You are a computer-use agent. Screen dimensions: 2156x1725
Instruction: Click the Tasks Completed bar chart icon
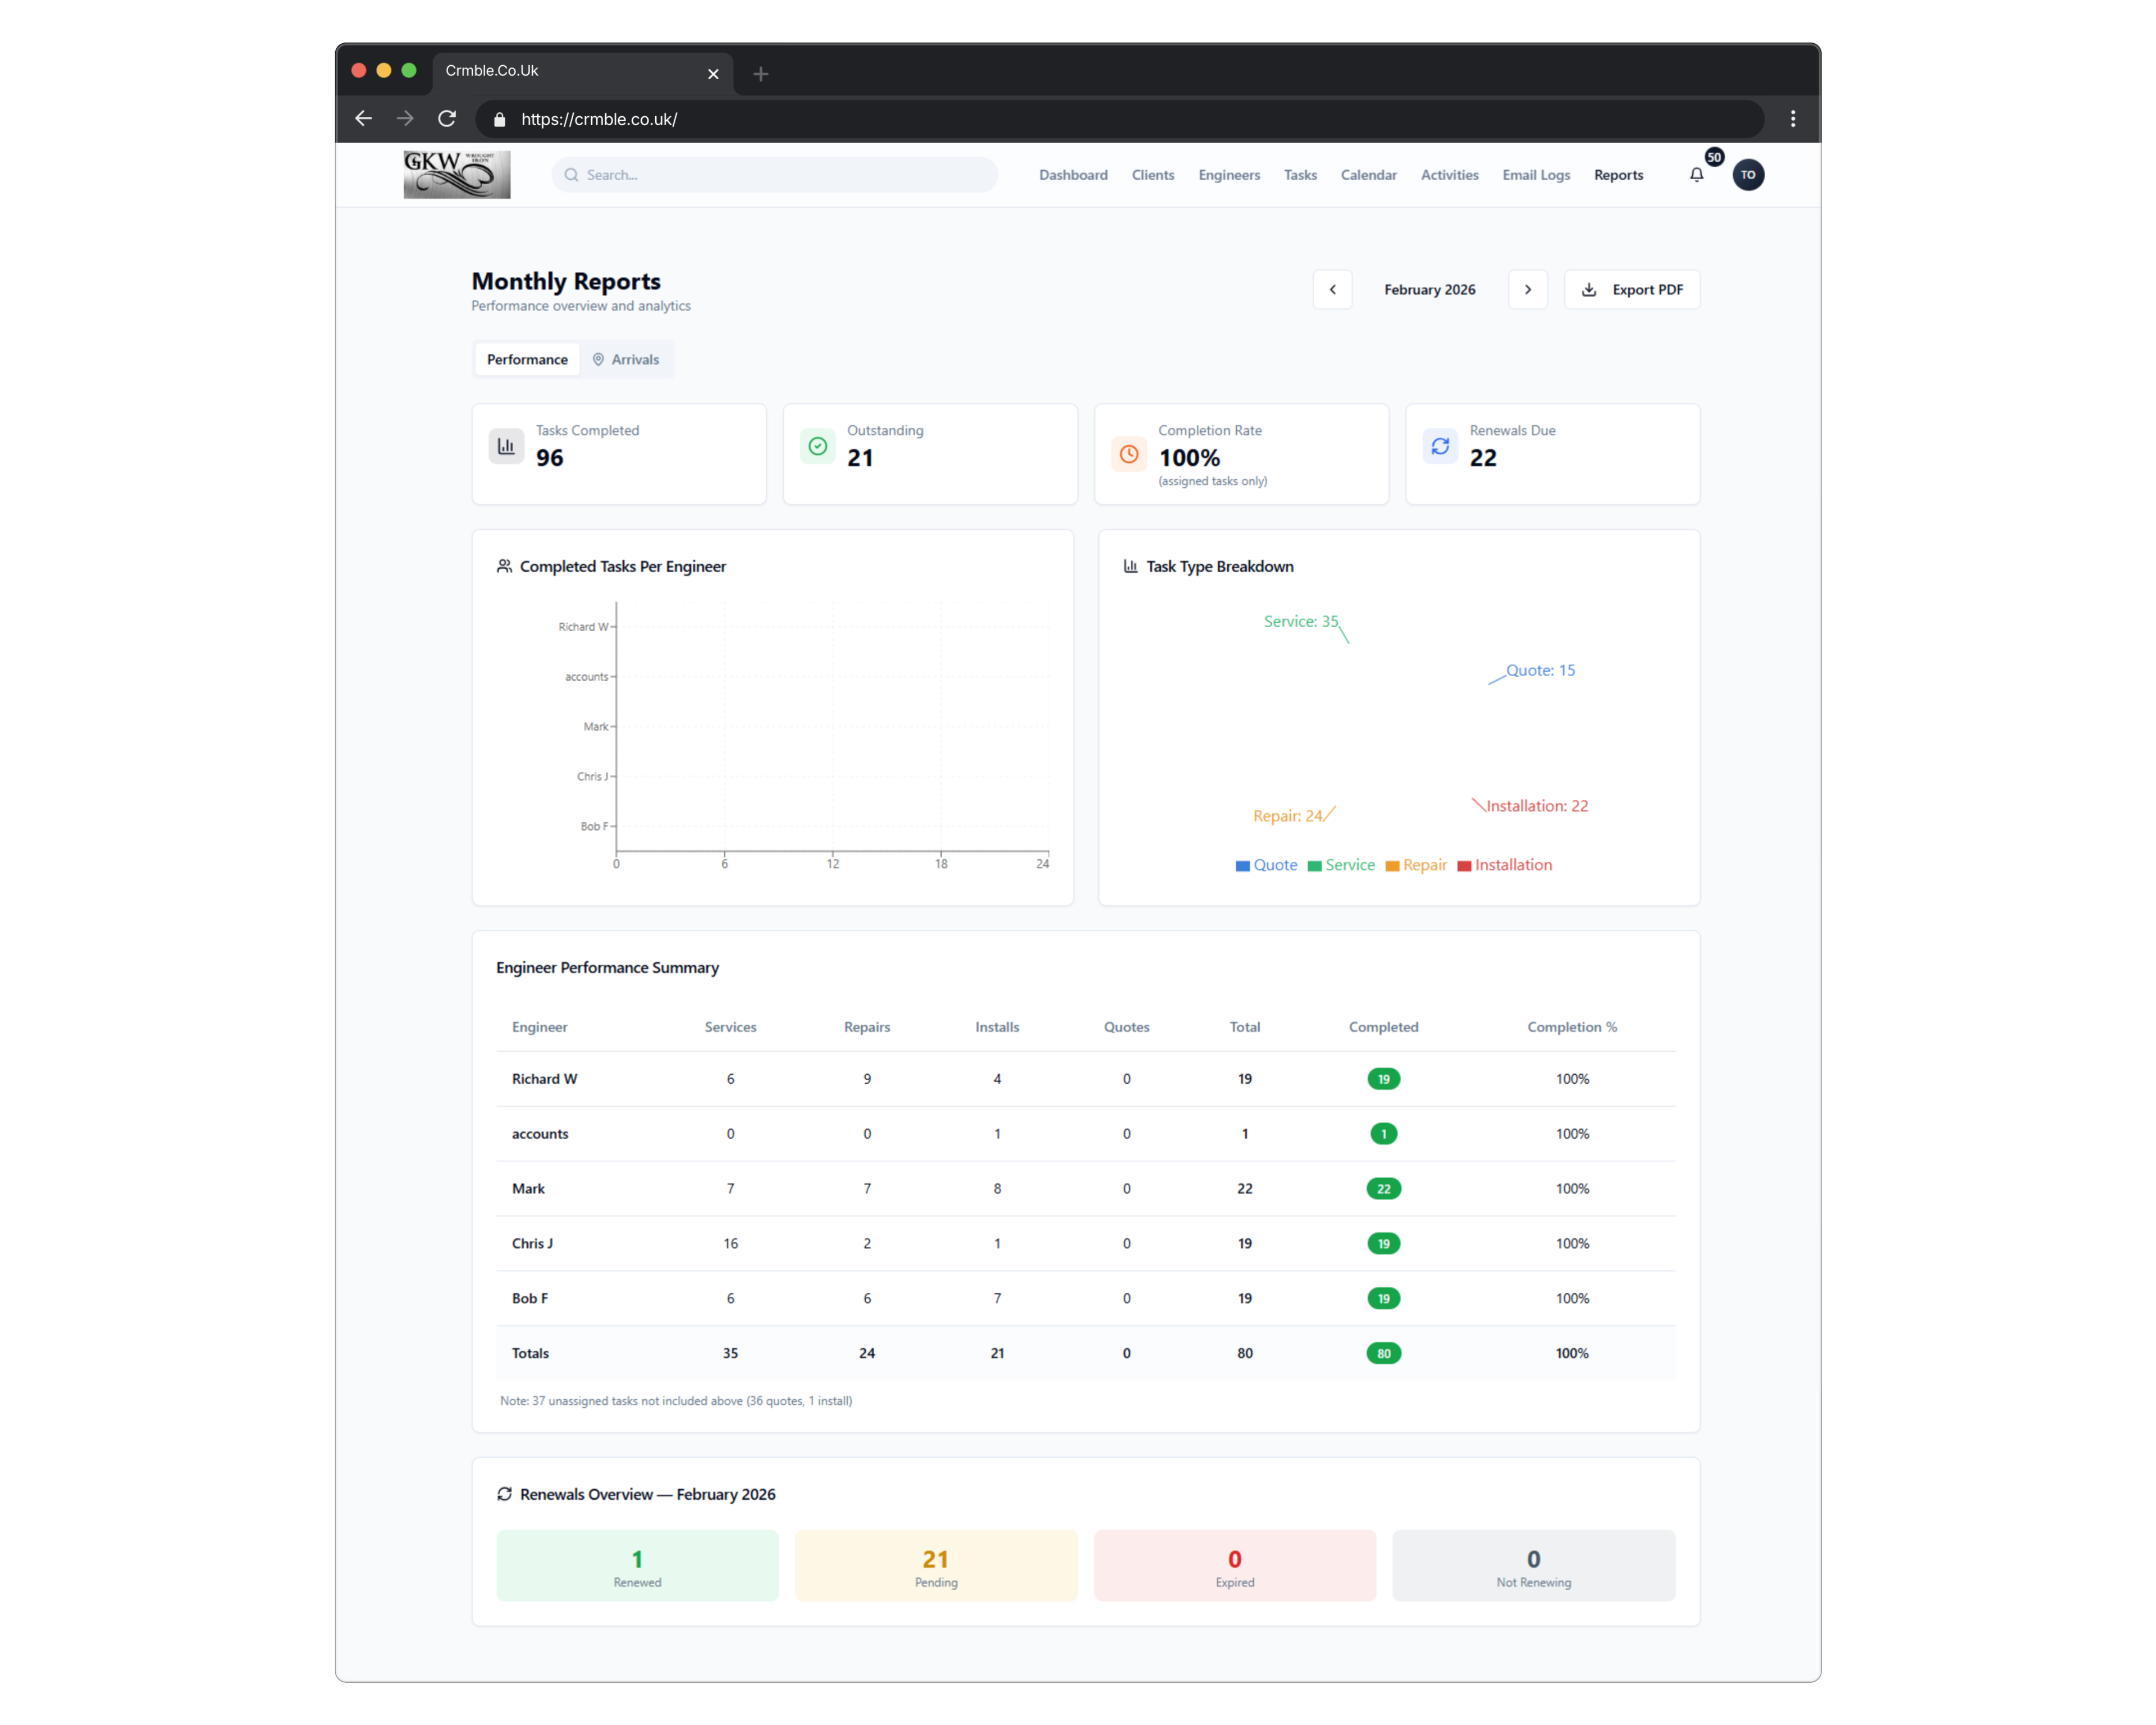pyautogui.click(x=506, y=446)
